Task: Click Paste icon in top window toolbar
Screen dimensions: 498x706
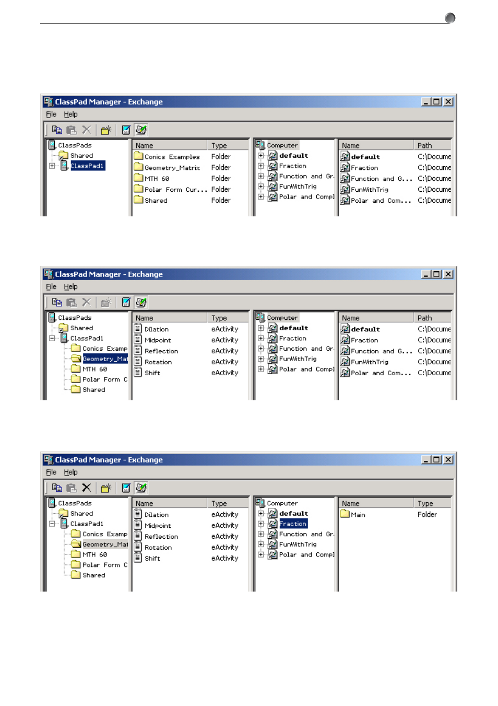Action: pos(72,130)
